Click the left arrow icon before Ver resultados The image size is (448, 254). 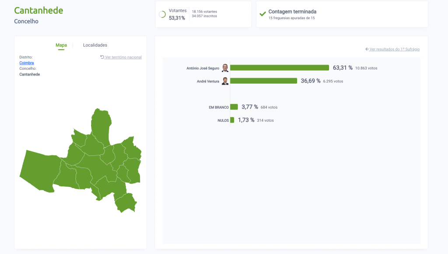(367, 49)
